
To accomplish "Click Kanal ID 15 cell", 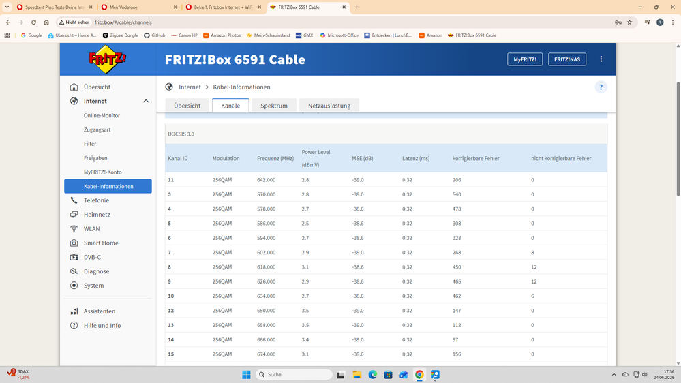I will click(x=170, y=354).
